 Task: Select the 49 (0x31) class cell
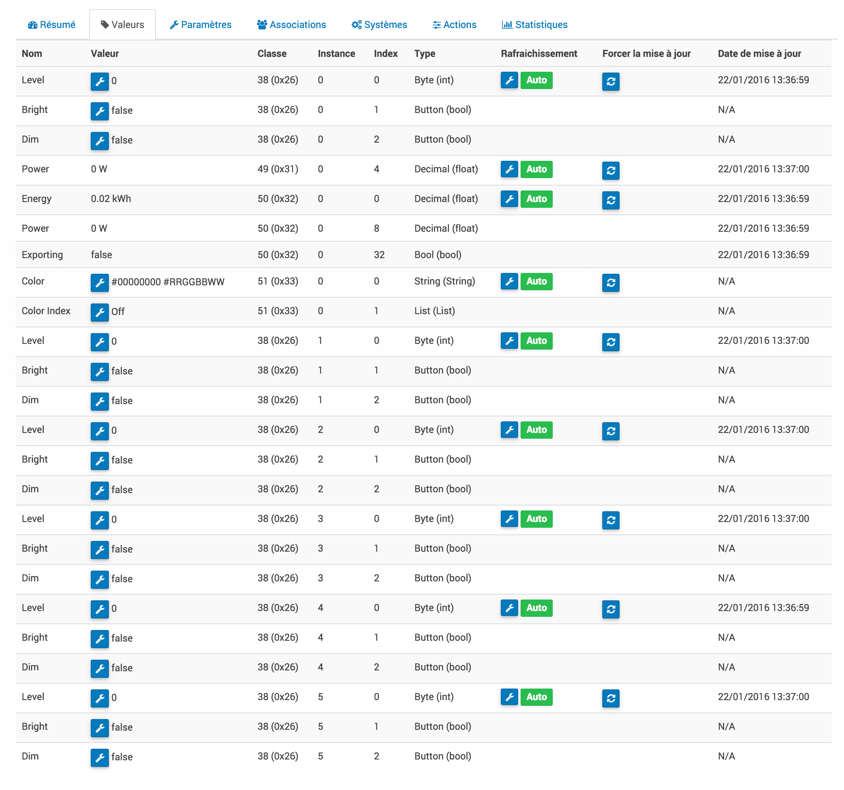tap(278, 169)
